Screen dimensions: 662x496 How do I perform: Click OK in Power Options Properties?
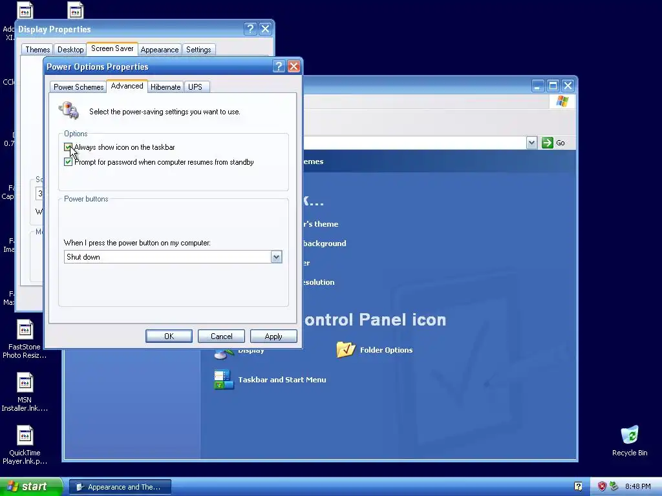click(x=169, y=336)
